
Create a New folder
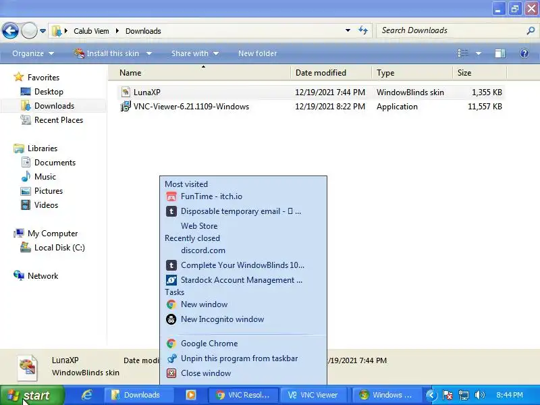click(x=258, y=53)
